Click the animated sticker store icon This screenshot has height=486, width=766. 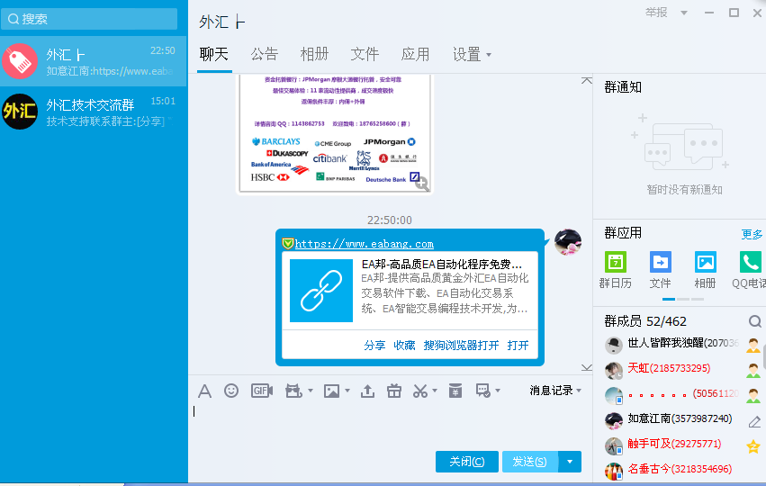[x=293, y=391]
